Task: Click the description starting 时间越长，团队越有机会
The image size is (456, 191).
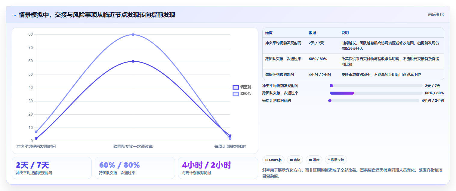Action: (390, 46)
